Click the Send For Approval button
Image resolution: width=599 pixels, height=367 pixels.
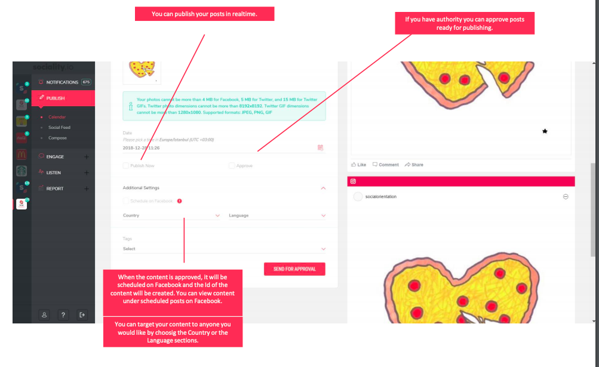pyautogui.click(x=294, y=269)
